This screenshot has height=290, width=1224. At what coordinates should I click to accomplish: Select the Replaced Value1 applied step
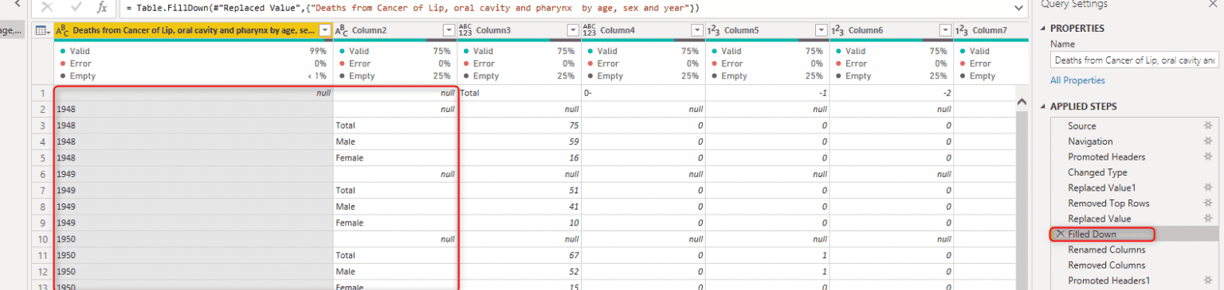1101,188
